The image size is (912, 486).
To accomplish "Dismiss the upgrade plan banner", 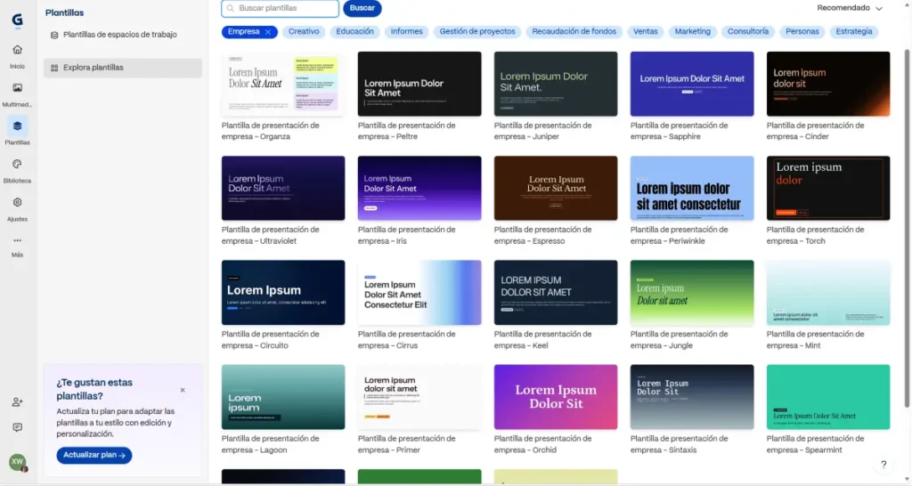I will tap(183, 390).
